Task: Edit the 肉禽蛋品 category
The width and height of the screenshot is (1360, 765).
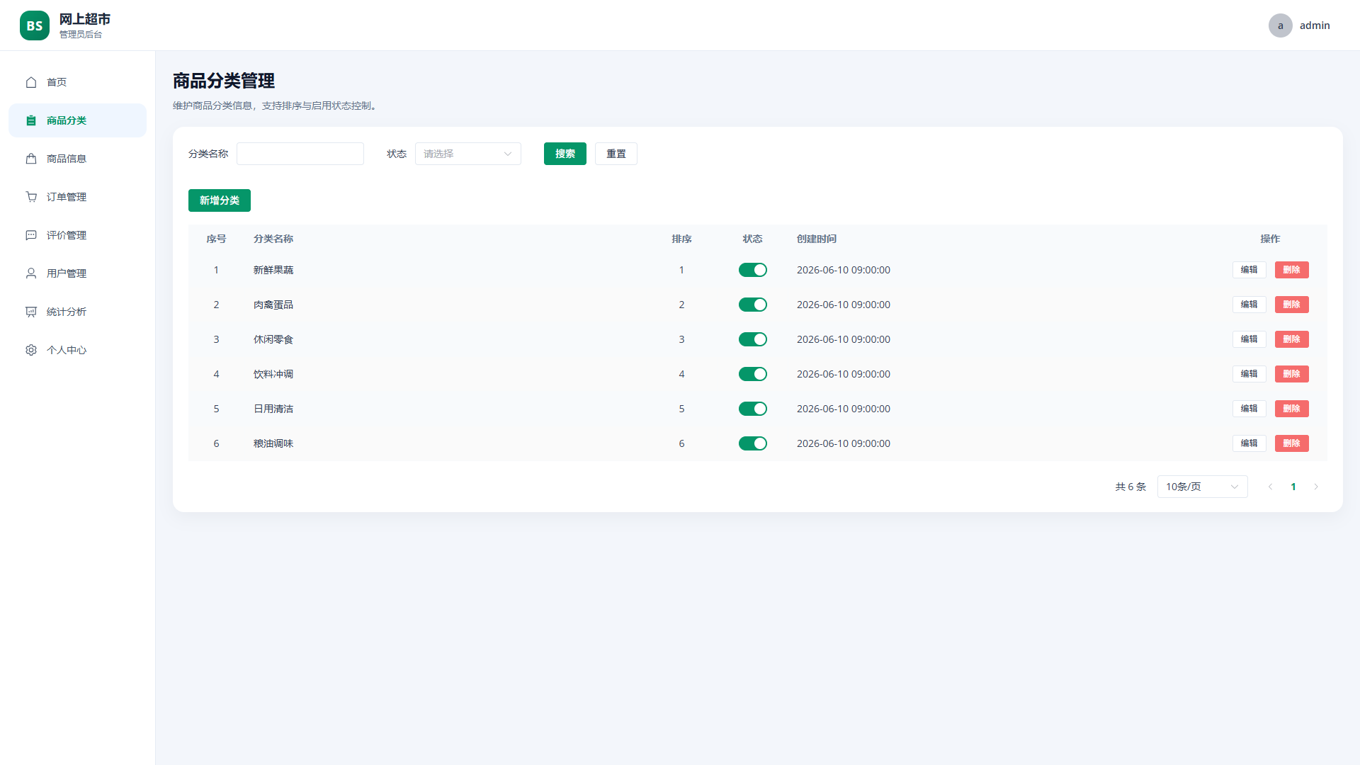Action: point(1249,305)
